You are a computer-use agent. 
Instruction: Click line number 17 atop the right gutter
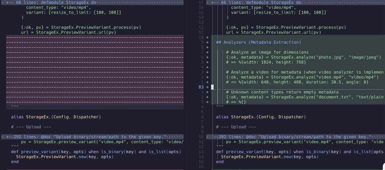pyautogui.click(x=201, y=2)
